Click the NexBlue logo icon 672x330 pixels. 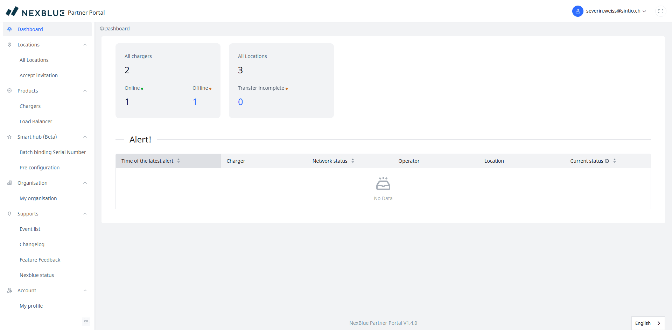tap(12, 12)
